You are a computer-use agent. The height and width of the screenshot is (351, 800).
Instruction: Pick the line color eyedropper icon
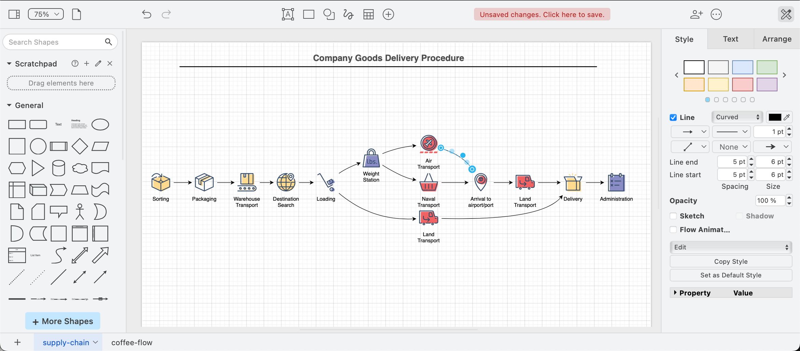[x=787, y=117]
